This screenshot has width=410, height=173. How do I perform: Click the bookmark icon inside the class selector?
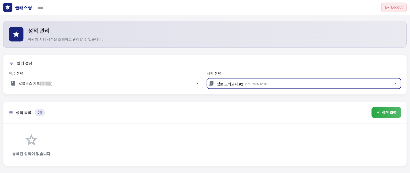coord(13,83)
